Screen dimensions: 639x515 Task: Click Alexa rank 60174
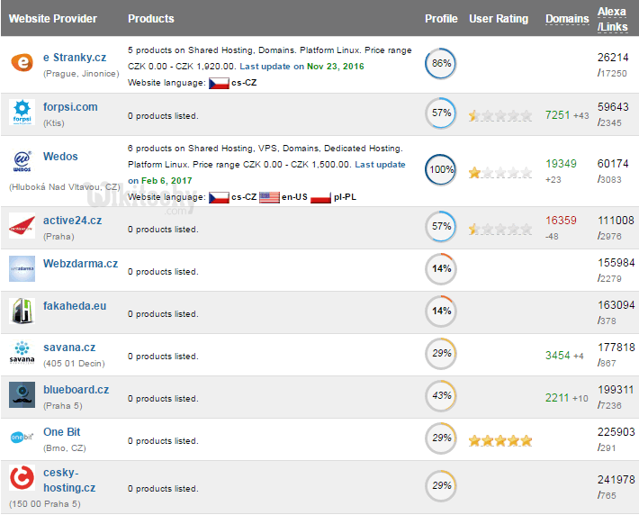613,164
